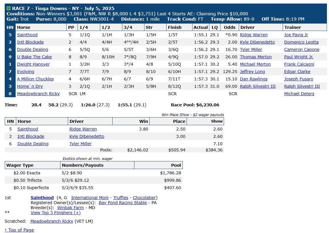Screen dimensions: 329x233
Task: Open driver Kyle Dibenedetto in results table
Action: (x=257, y=42)
